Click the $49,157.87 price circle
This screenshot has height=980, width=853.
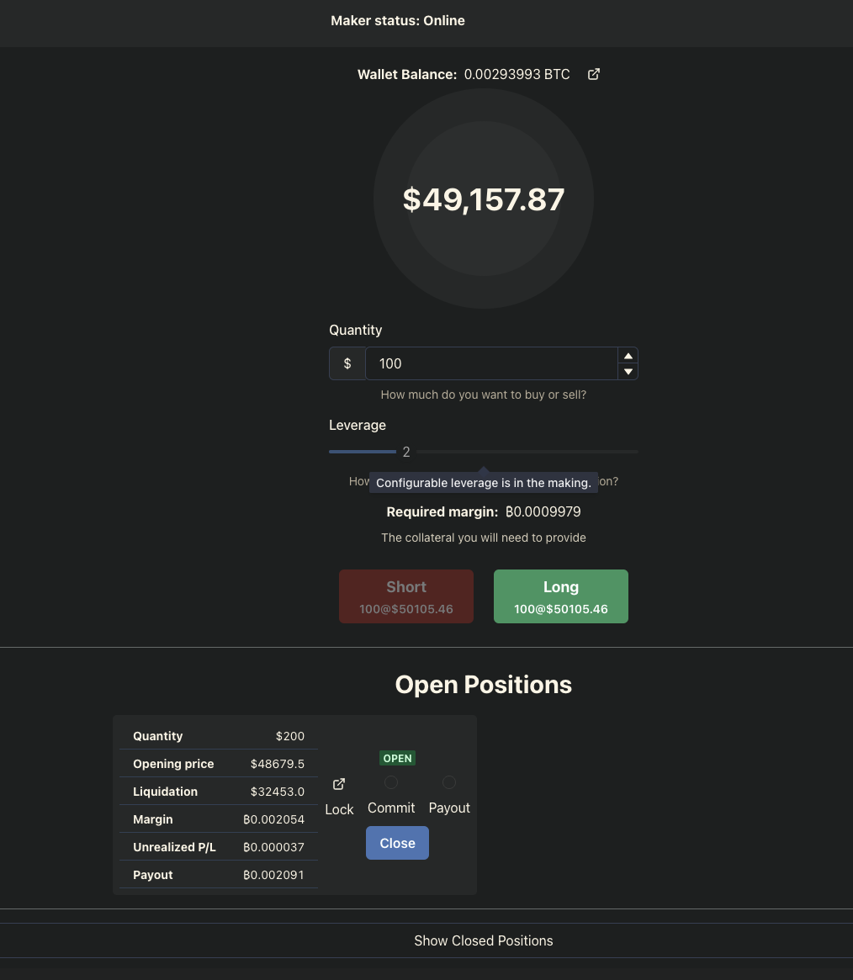484,199
